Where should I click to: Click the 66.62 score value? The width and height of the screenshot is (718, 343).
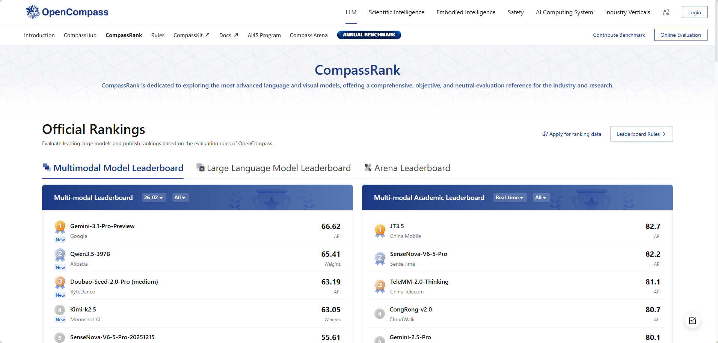(x=331, y=226)
